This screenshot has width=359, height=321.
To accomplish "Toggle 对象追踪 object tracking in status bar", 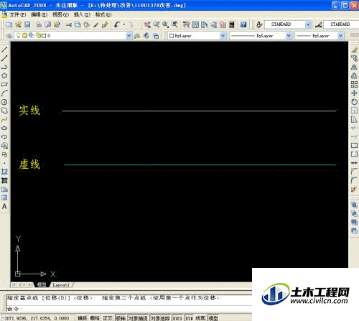I will 160,318.
